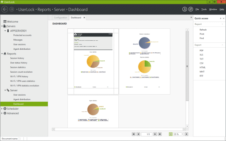The width and height of the screenshot is (226, 141).
Task: Export report as RTF
Action: 201,76
